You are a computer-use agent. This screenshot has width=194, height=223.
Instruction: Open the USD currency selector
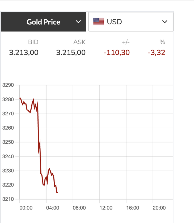[x=130, y=22]
